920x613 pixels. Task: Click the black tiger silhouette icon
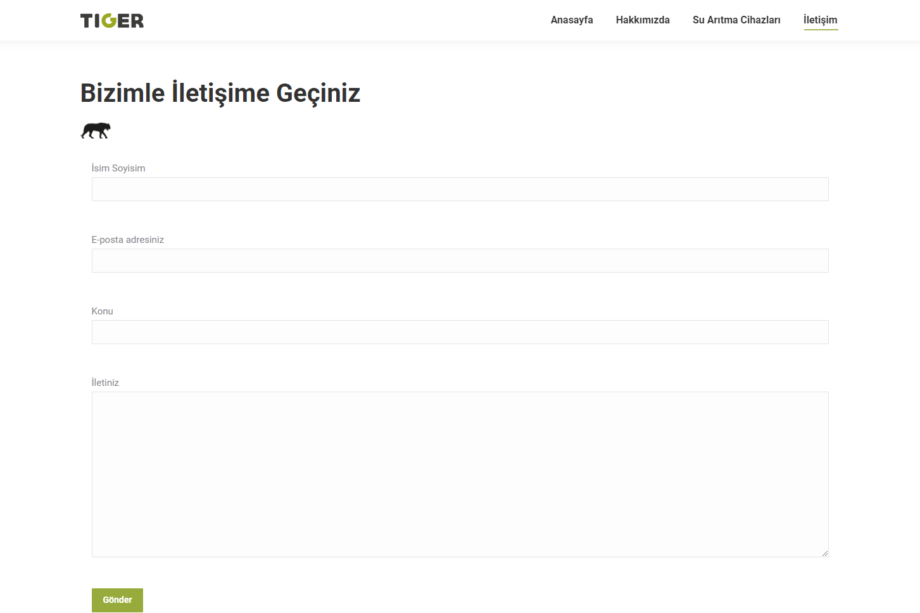(96, 130)
